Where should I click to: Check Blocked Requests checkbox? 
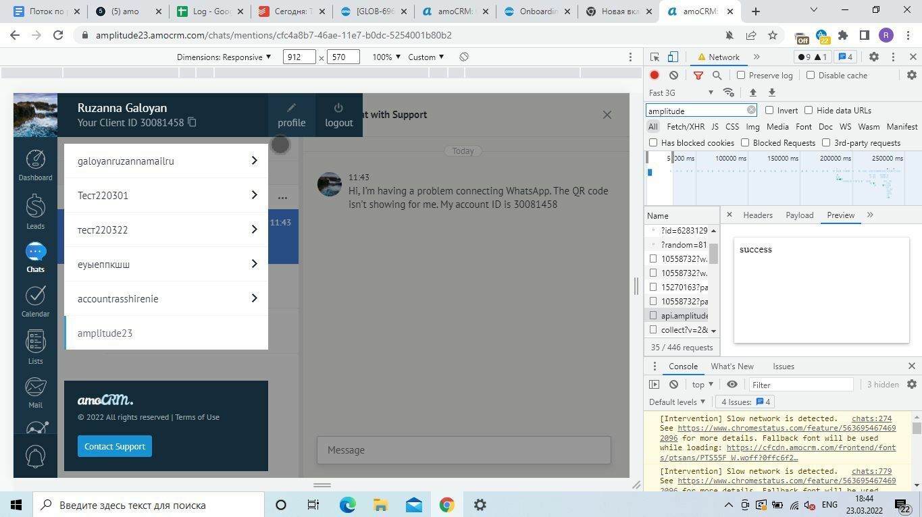(x=745, y=143)
